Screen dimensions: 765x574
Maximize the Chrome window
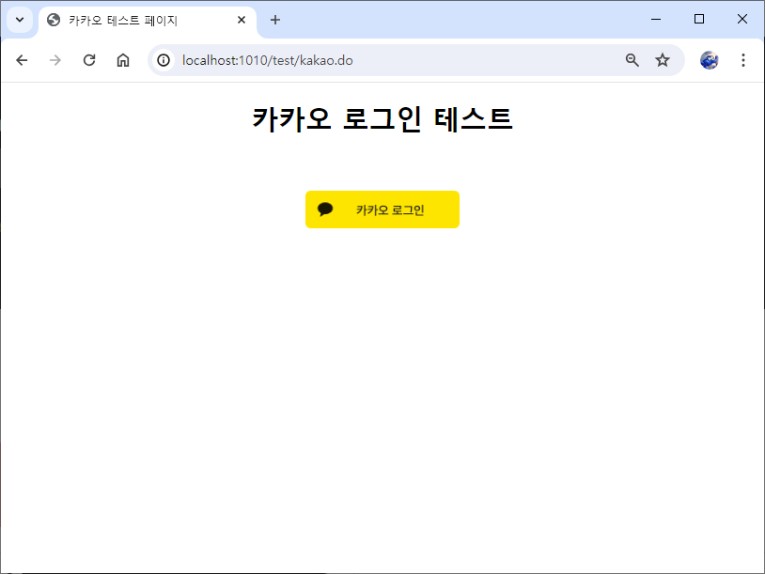699,19
